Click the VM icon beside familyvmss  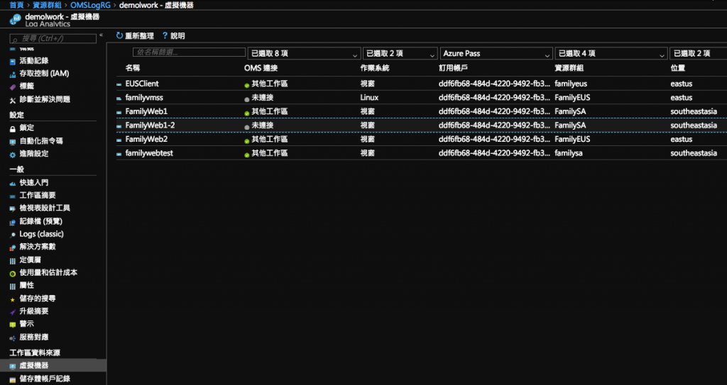pos(119,99)
